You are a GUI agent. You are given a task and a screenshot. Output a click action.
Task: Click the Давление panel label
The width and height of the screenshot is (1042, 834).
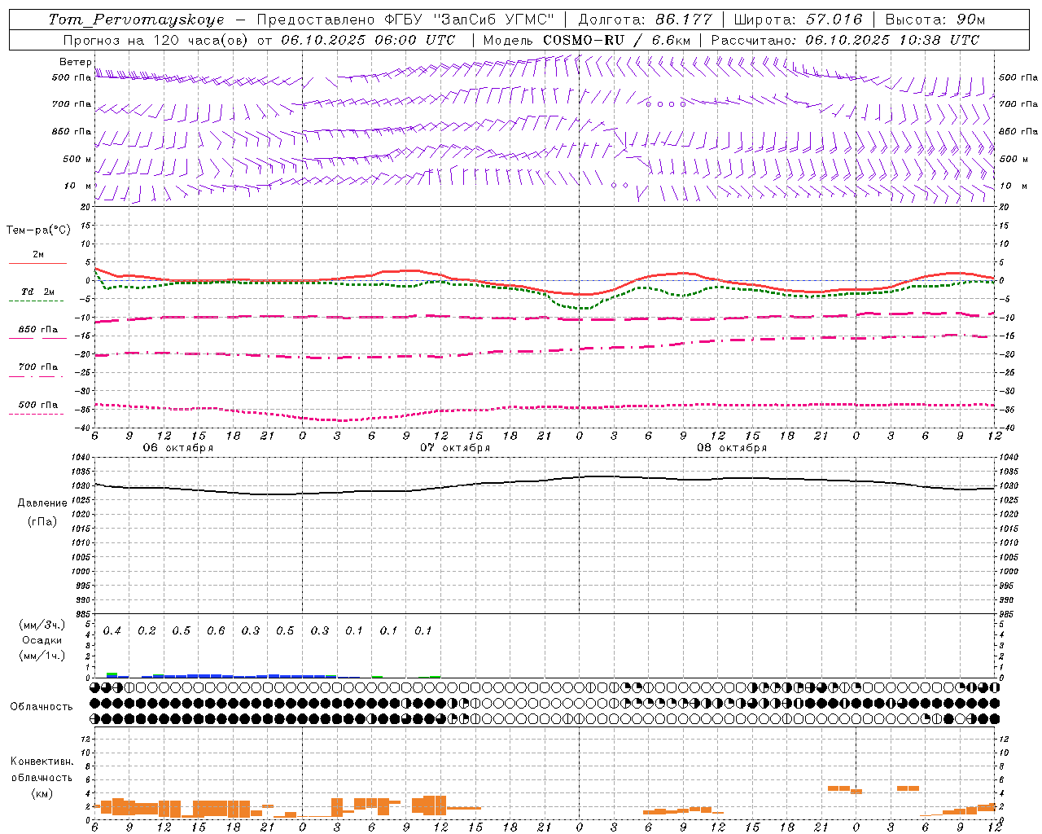pos(42,503)
